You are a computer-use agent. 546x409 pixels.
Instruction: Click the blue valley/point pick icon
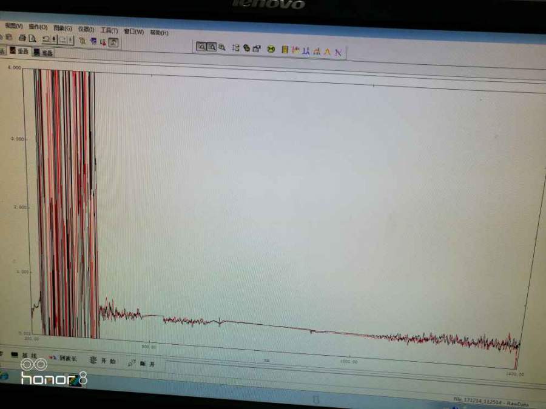tap(306, 51)
